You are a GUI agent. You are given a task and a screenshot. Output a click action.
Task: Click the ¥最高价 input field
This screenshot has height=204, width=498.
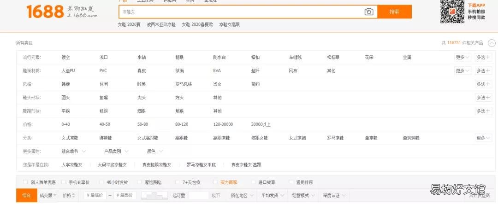[x=125, y=195]
